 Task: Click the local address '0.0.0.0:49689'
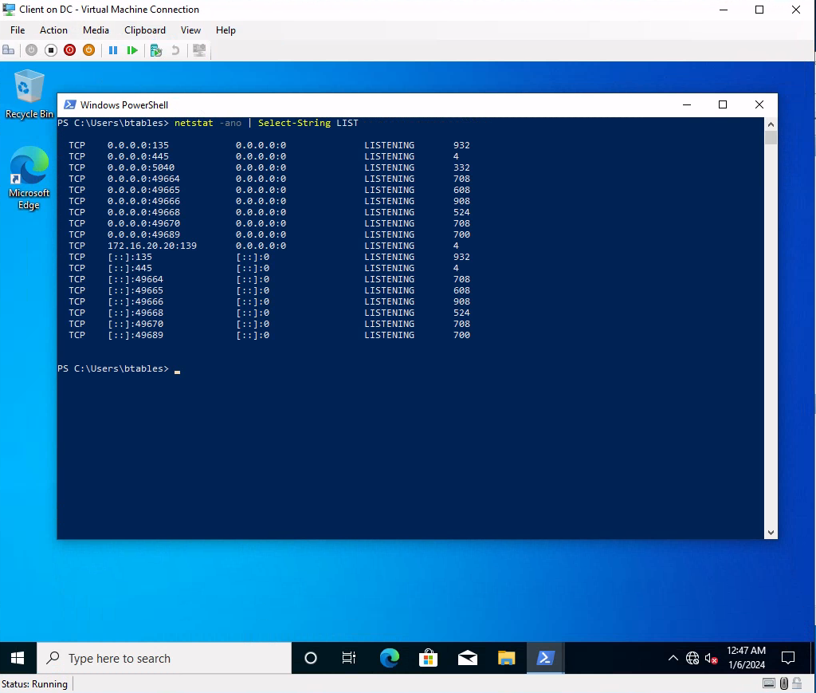click(x=143, y=234)
